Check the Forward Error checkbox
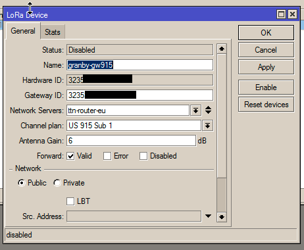304x250 pixels. point(107,156)
